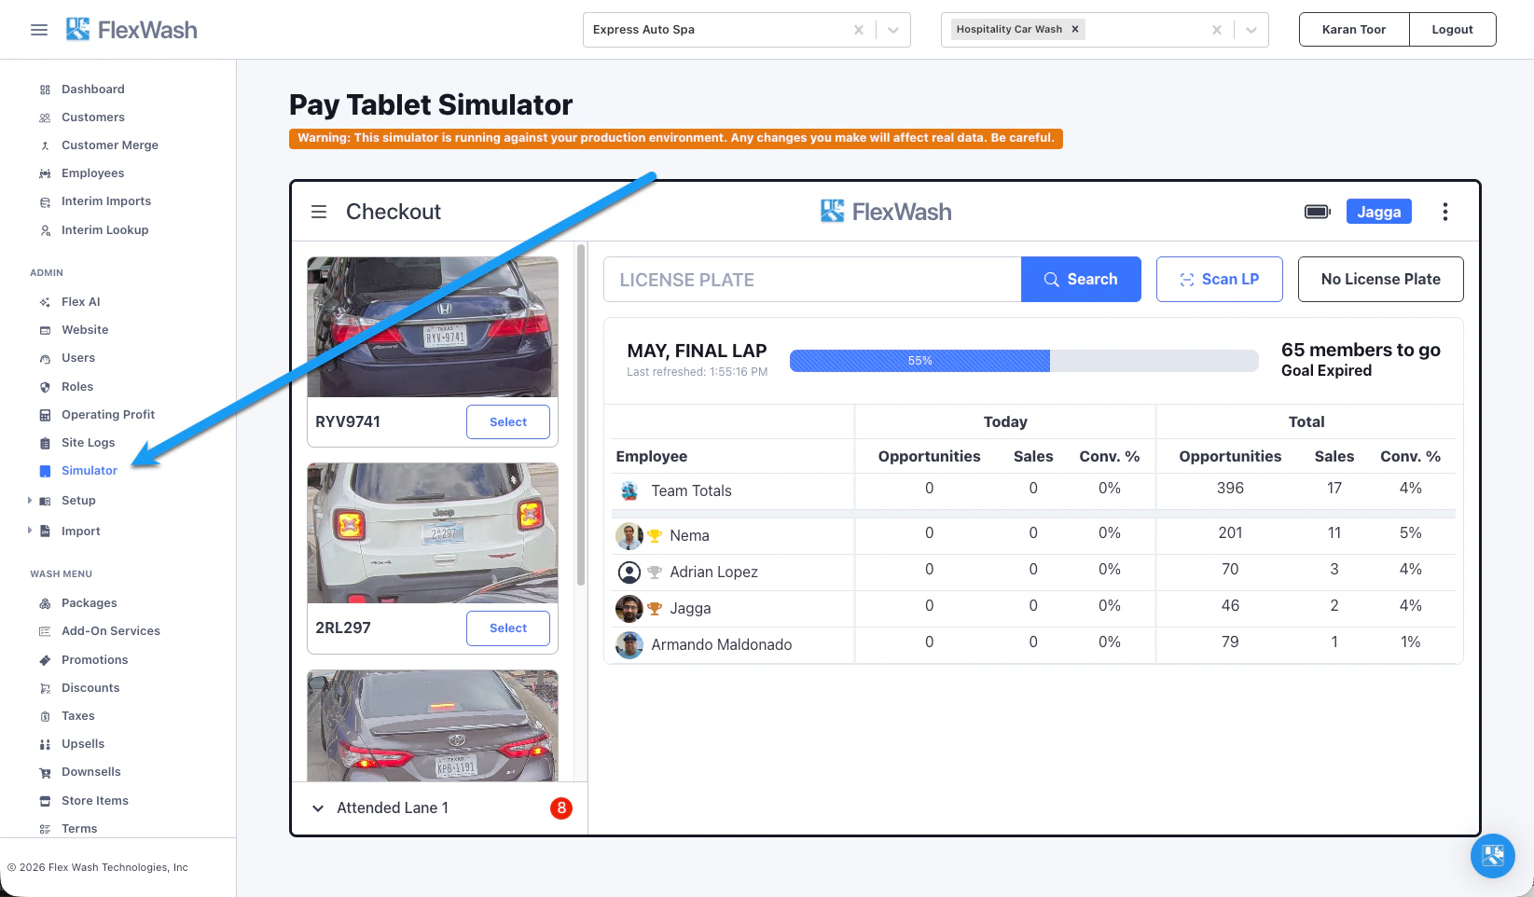Viewport: 1534px width, 897px height.
Task: Open Taxes in Wash Menu
Action: pyautogui.click(x=78, y=716)
